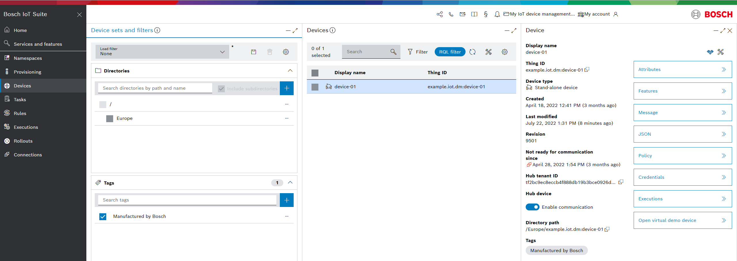
Task: Click the handshake icon in Device panel
Action: click(710, 52)
